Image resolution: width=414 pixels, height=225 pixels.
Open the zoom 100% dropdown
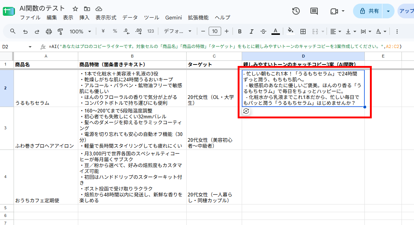coord(80,32)
